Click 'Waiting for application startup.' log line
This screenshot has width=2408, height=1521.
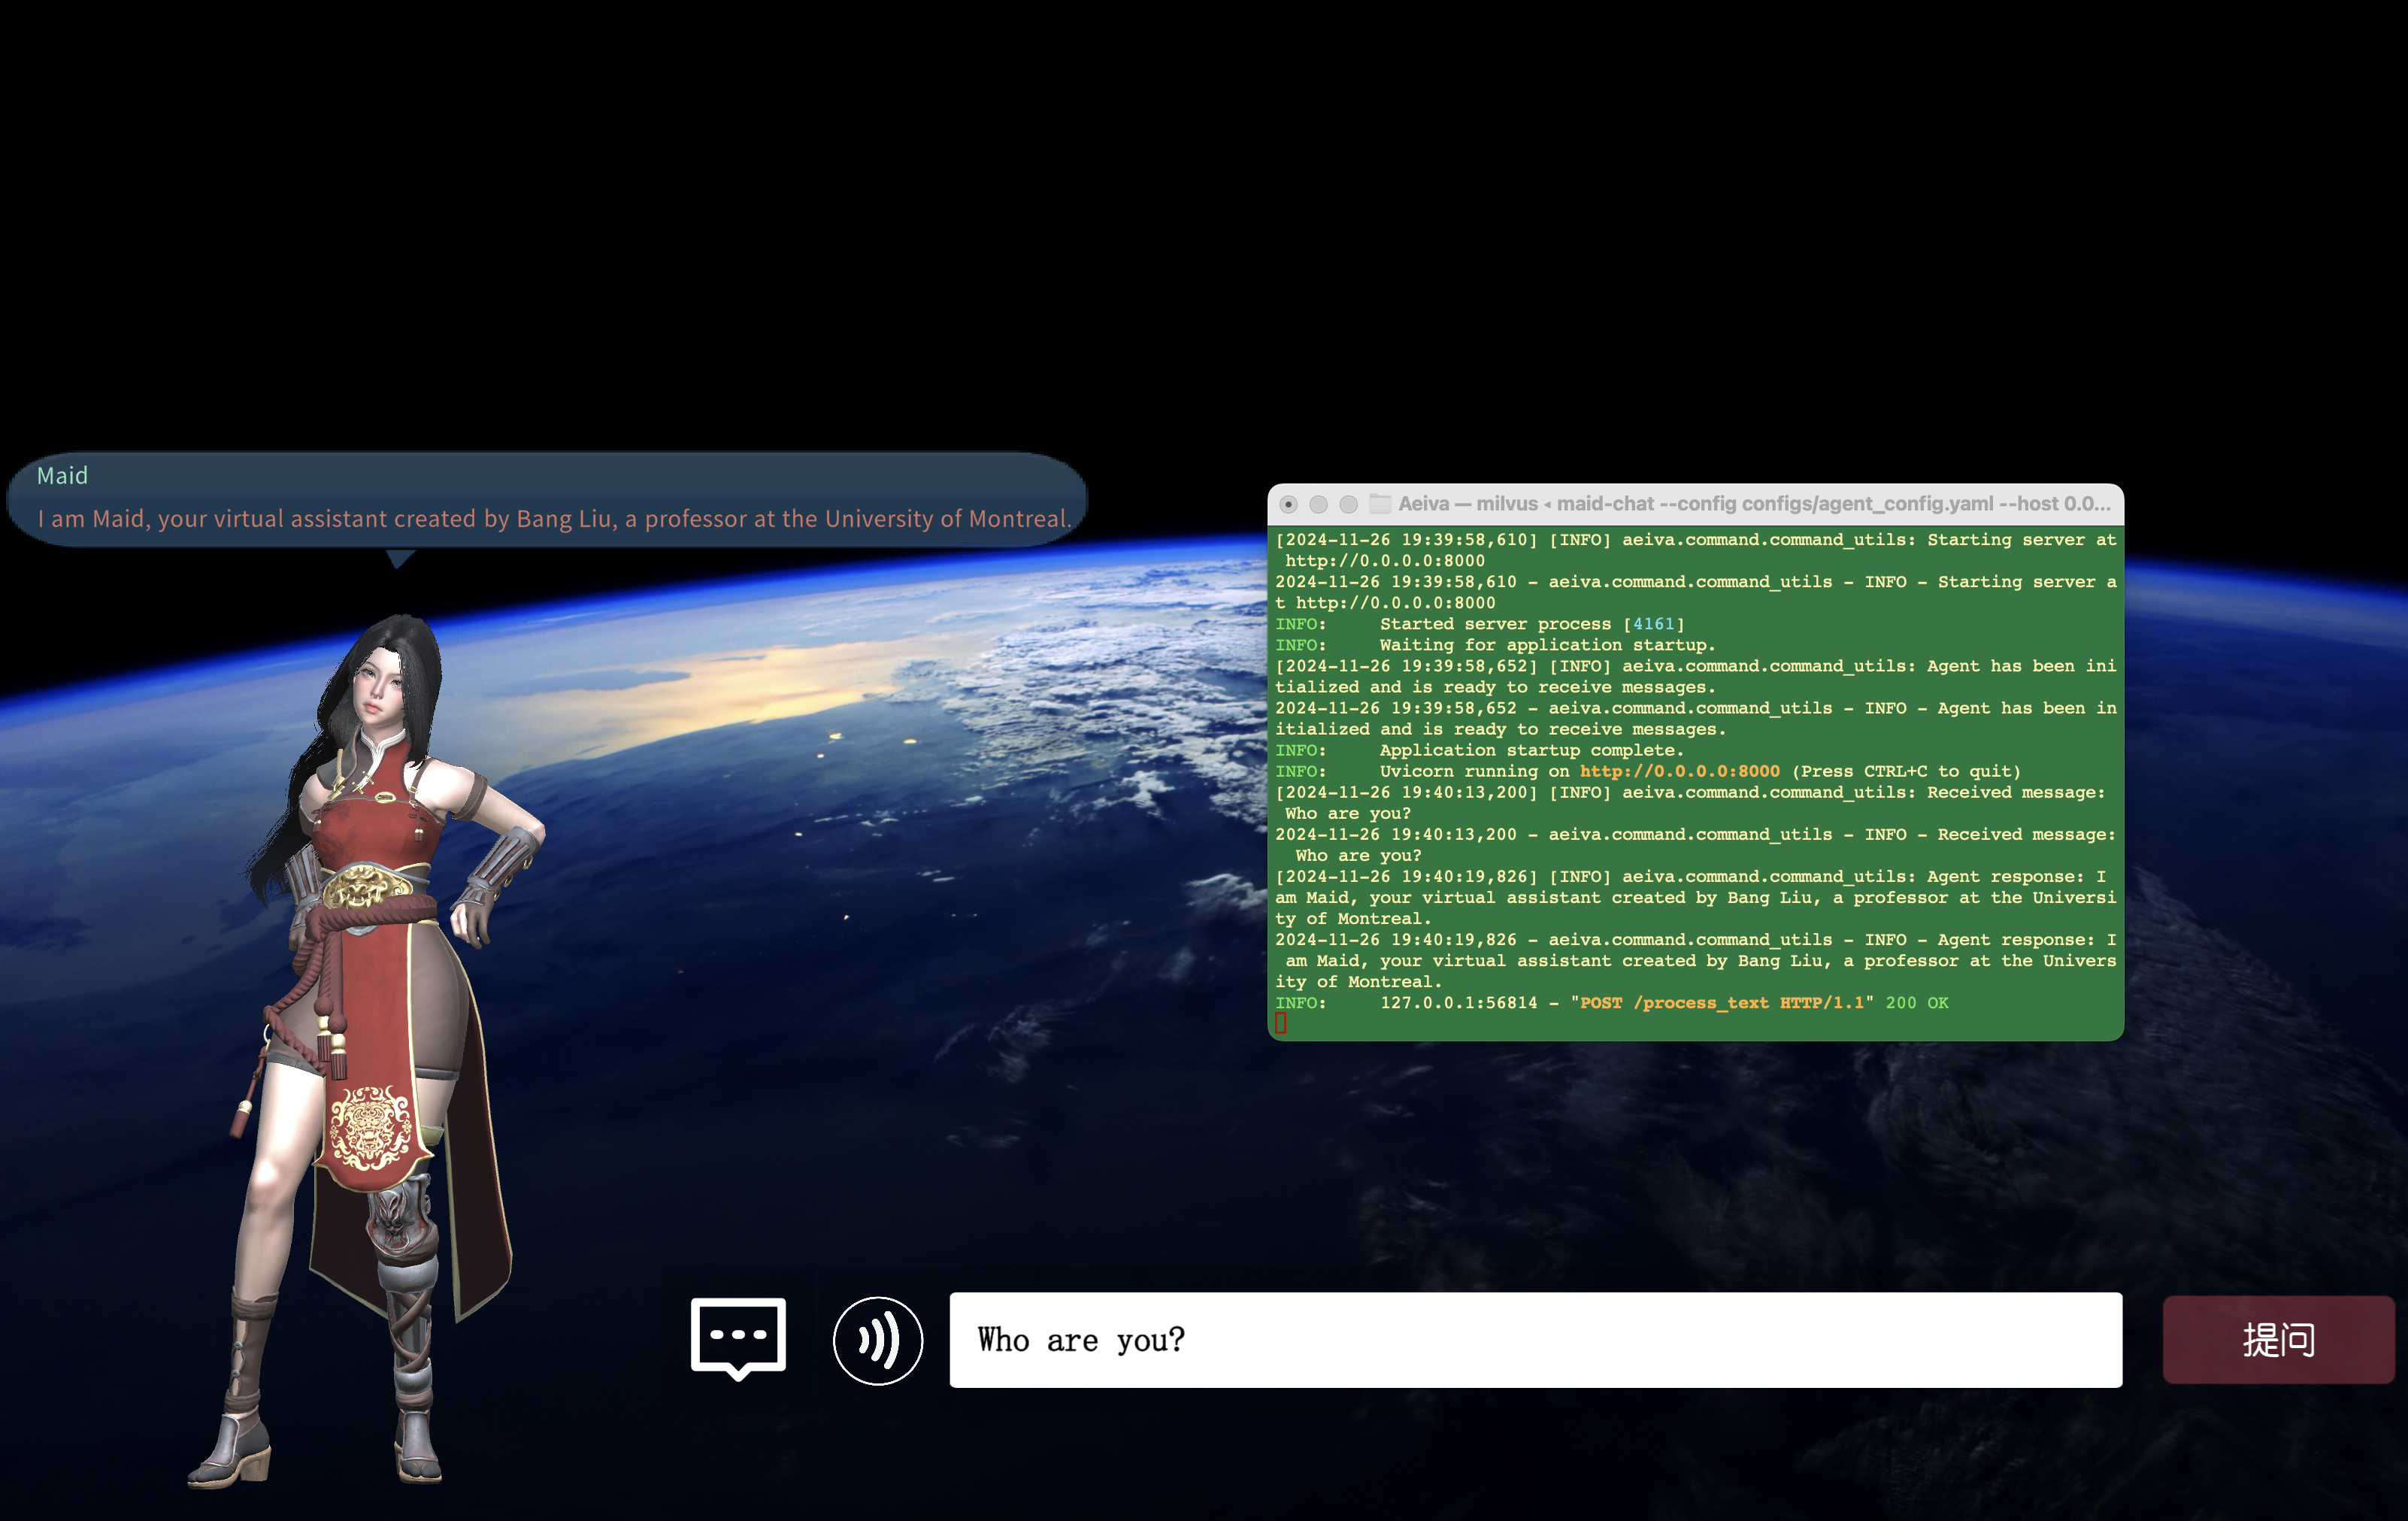pyautogui.click(x=1547, y=645)
